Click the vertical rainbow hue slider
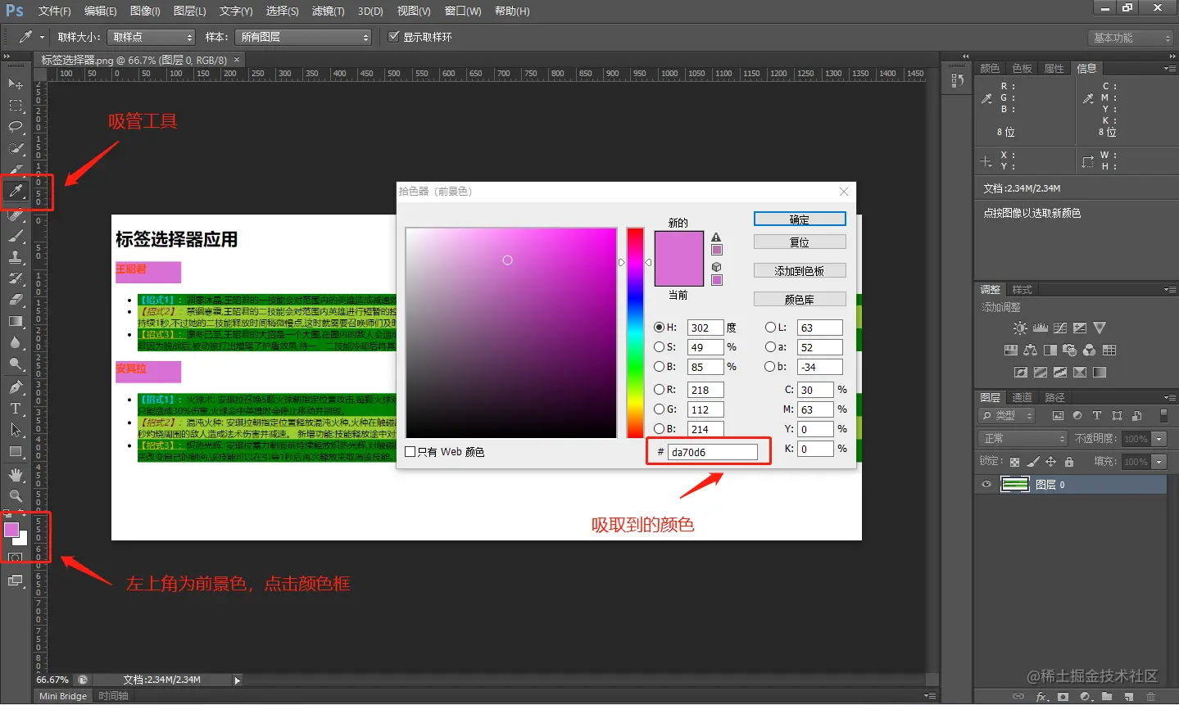Viewport: 1179px width, 705px height. [636, 332]
